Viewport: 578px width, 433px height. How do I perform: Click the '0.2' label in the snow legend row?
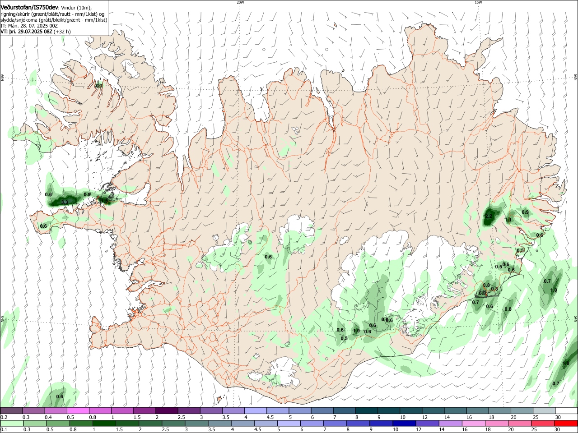(3, 417)
